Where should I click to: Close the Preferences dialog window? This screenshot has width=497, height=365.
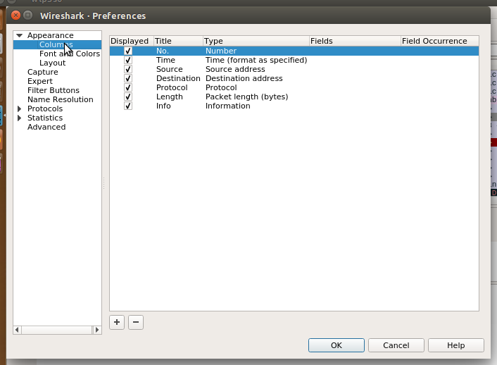(15, 16)
